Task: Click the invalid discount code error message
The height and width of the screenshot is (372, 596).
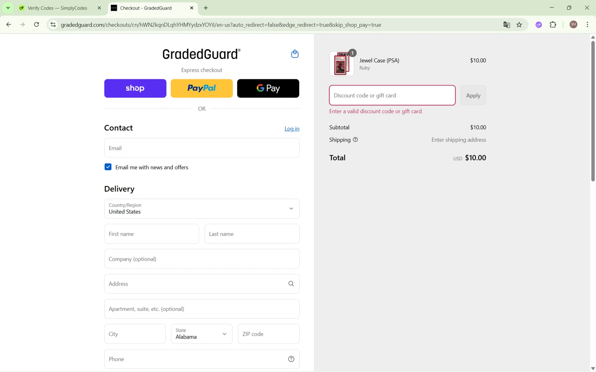Action: [x=375, y=111]
